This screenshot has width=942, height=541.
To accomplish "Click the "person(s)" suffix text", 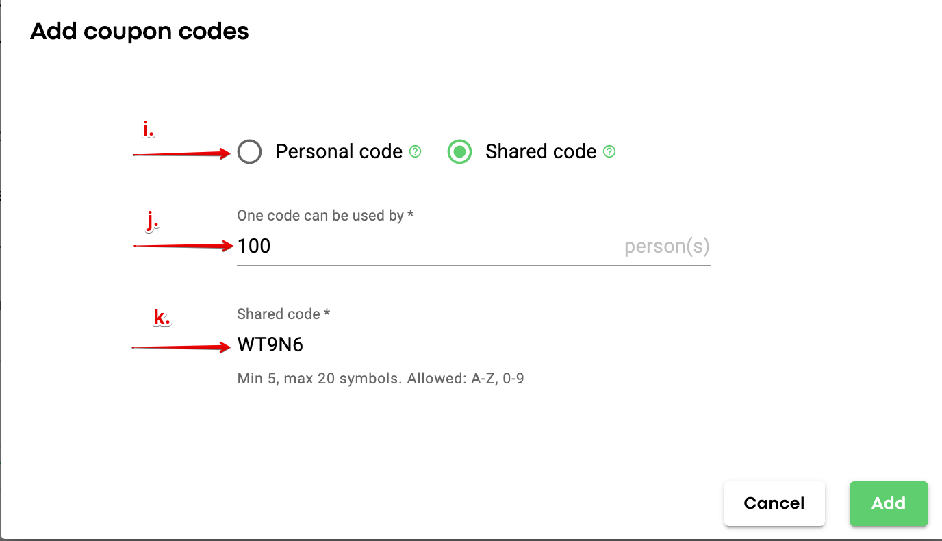I will 667,247.
